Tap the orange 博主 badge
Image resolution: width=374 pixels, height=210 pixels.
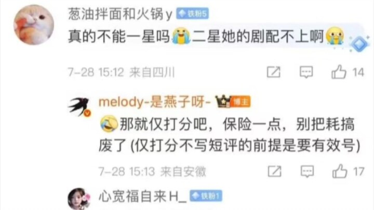(241, 102)
